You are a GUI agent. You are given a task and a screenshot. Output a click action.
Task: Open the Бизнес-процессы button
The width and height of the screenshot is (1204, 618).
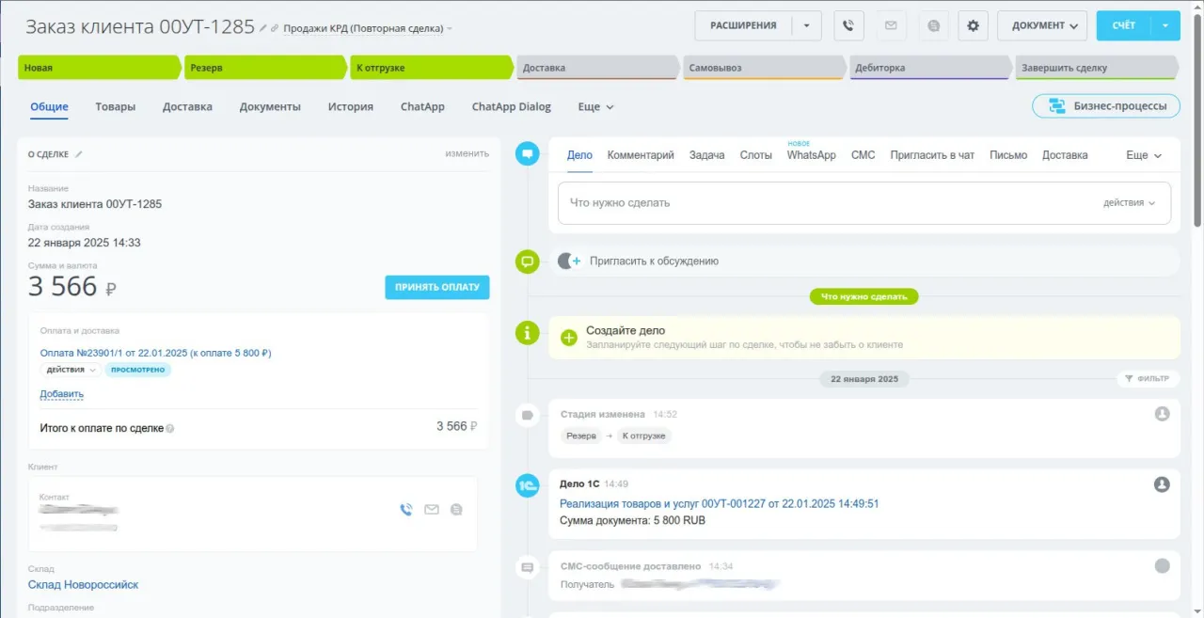[1106, 105]
